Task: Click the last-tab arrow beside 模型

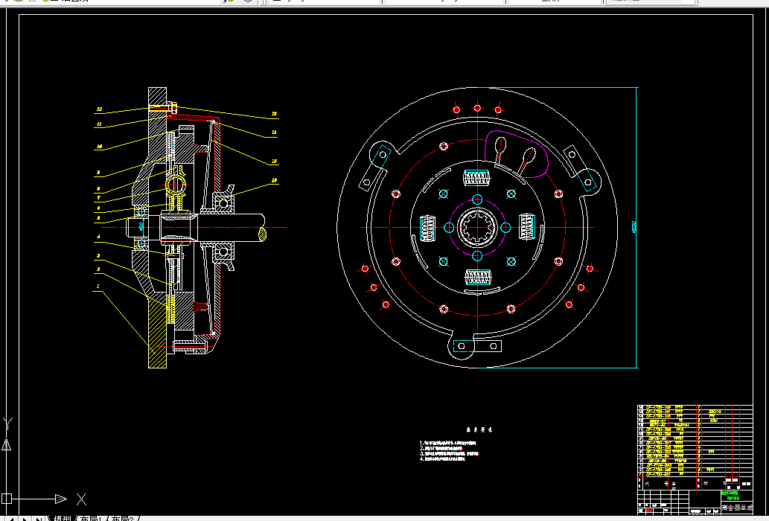Action: (39, 519)
